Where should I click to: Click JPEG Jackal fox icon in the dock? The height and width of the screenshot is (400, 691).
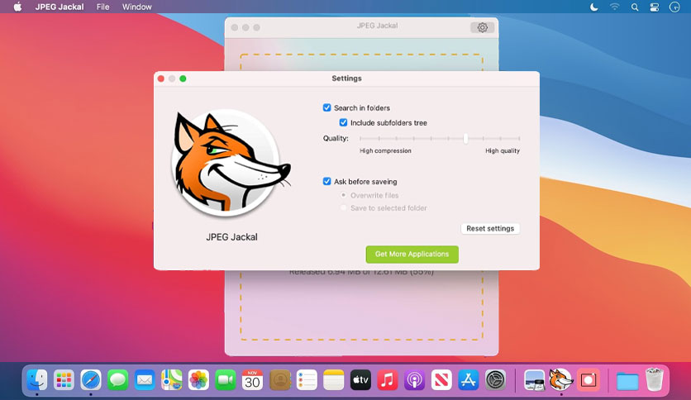pos(561,379)
